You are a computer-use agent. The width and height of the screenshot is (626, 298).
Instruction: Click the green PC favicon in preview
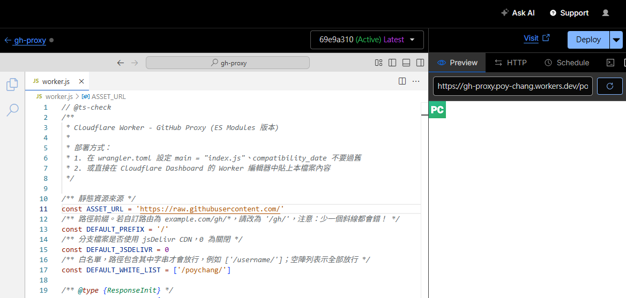point(437,110)
